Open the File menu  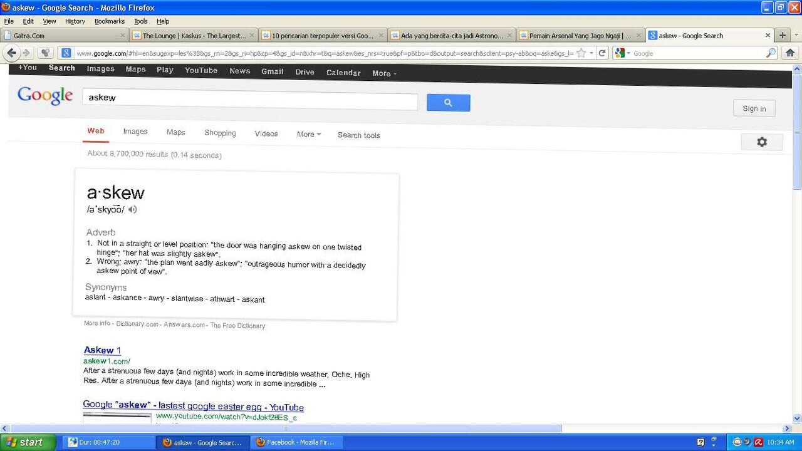point(9,21)
